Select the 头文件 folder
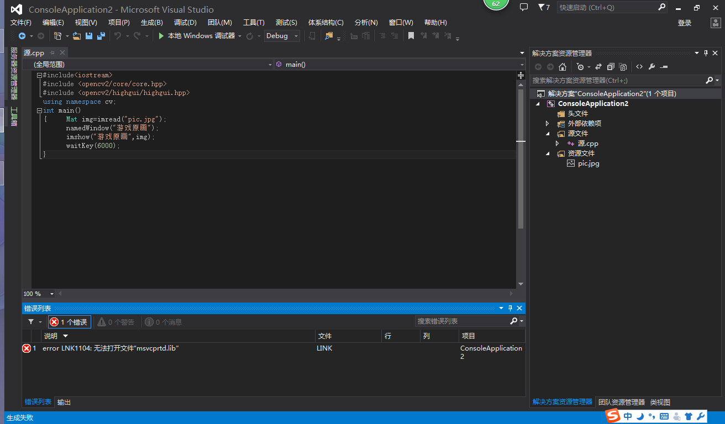This screenshot has height=424, width=725. [x=578, y=114]
